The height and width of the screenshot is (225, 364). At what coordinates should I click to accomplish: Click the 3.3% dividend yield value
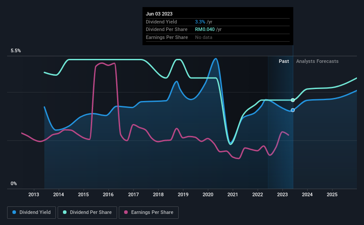coord(200,22)
